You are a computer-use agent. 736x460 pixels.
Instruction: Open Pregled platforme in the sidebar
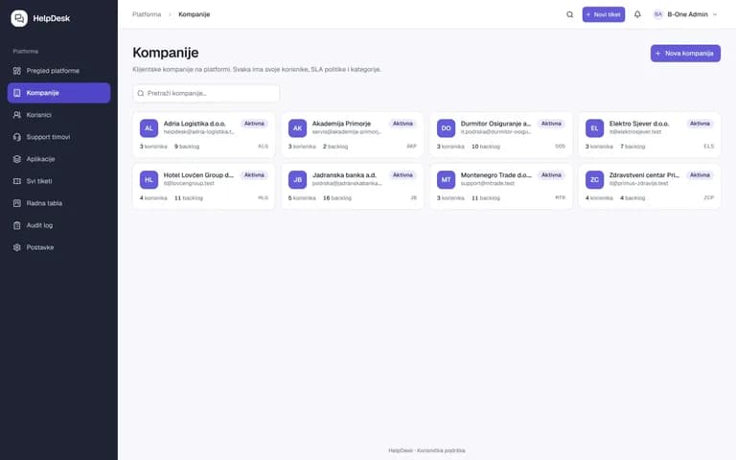tap(58, 71)
